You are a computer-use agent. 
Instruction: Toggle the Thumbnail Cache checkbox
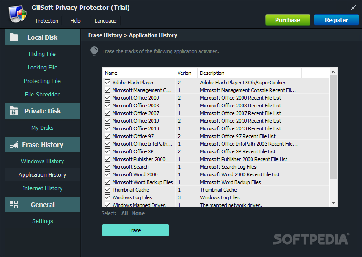click(x=107, y=190)
